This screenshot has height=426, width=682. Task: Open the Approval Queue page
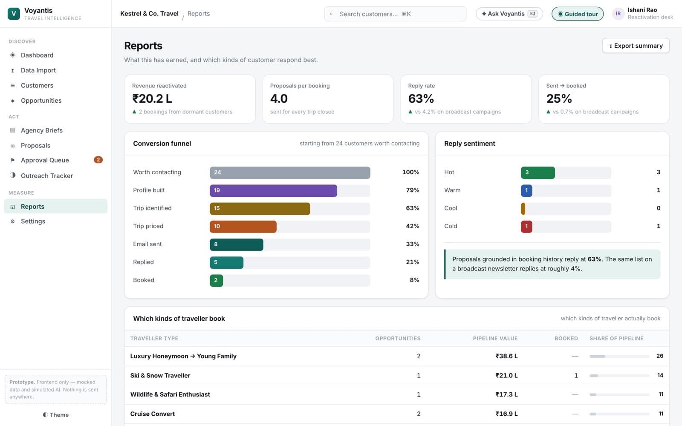click(55, 160)
